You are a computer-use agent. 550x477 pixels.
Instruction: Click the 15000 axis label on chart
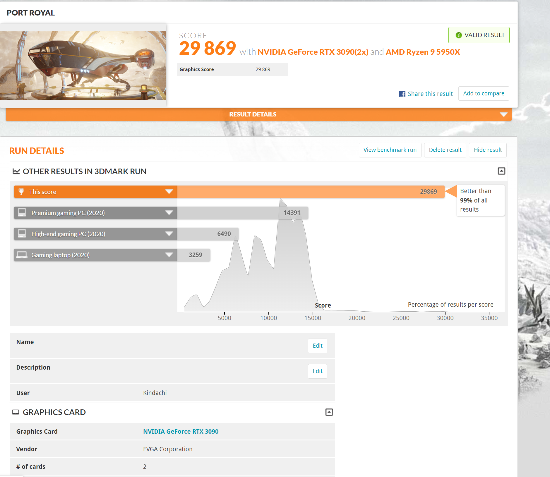pos(313,318)
